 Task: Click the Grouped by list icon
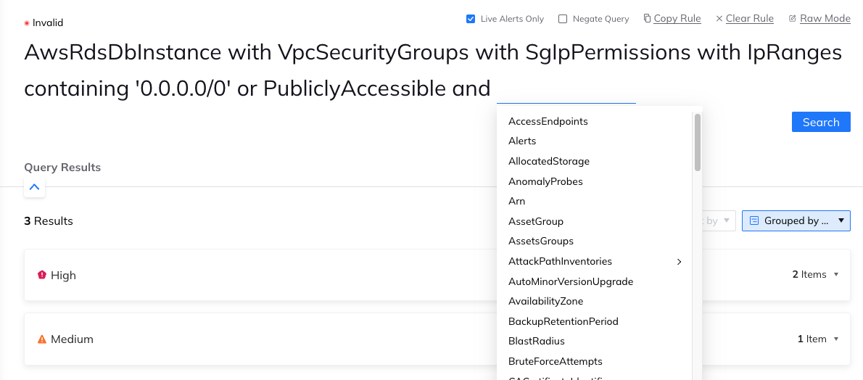point(754,220)
